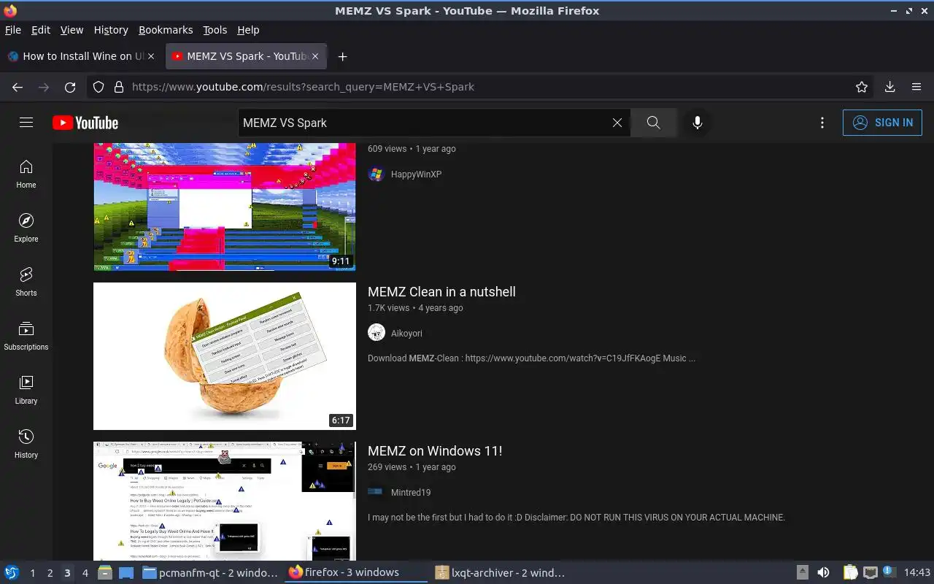This screenshot has height=584, width=934.
Task: Click the site security padlock icon
Action: (118, 87)
